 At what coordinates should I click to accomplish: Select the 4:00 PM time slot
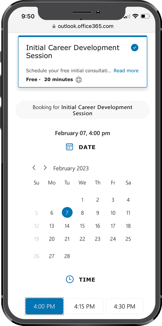[x=44, y=306]
